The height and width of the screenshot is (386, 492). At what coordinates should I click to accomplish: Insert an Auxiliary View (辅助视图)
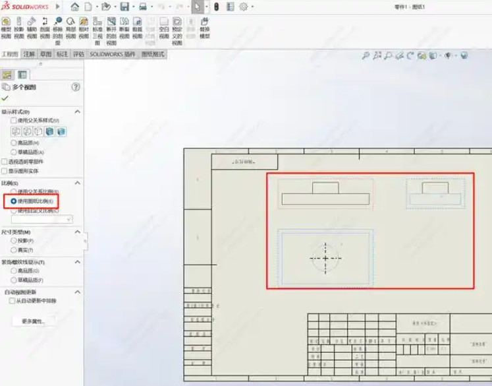tap(32, 28)
